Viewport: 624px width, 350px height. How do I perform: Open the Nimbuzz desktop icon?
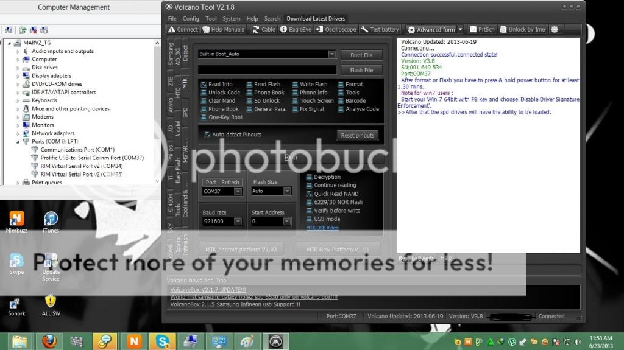16,222
